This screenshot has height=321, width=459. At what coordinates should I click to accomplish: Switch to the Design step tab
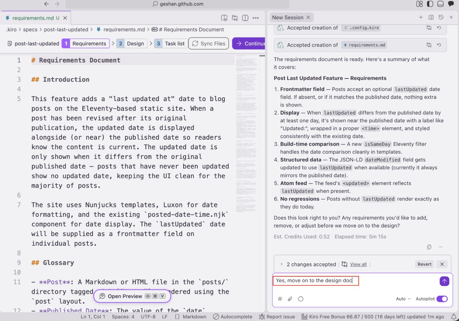(131, 43)
